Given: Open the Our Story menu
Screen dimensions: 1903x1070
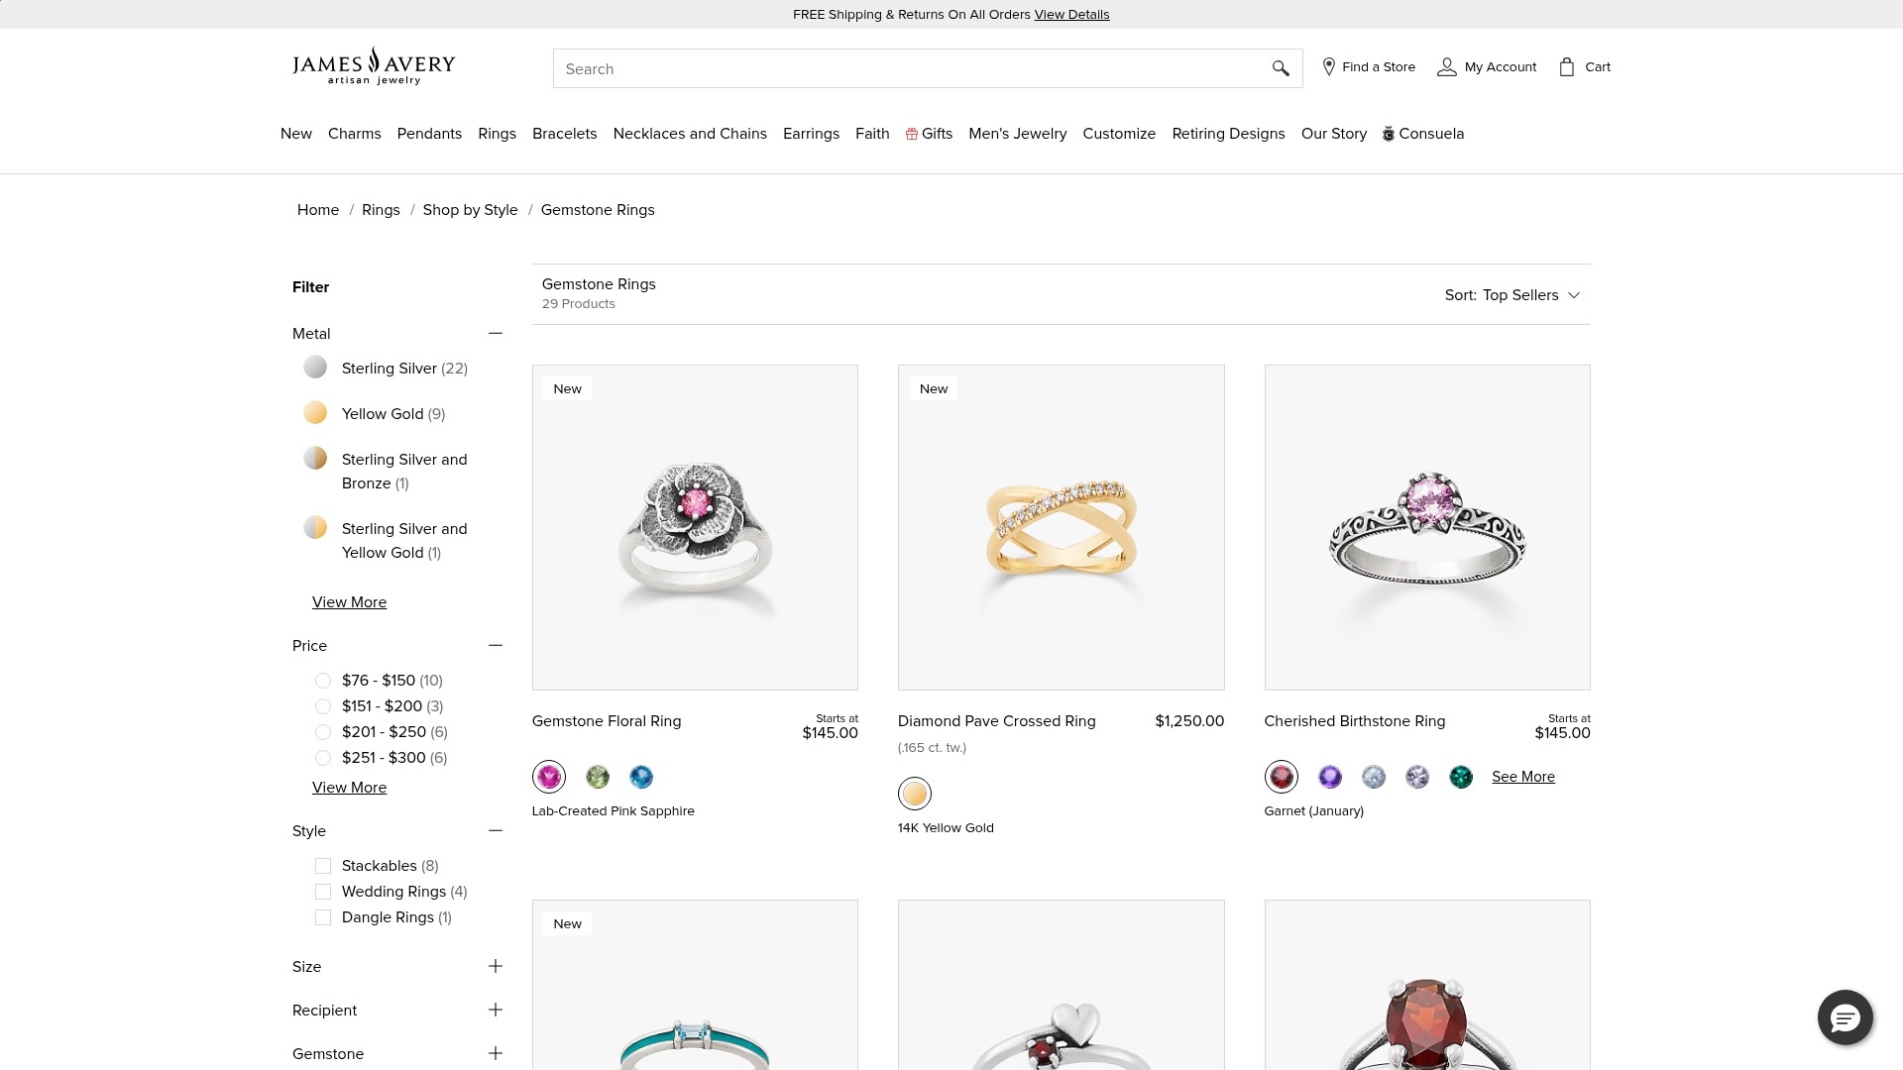Looking at the screenshot, I should (1334, 134).
